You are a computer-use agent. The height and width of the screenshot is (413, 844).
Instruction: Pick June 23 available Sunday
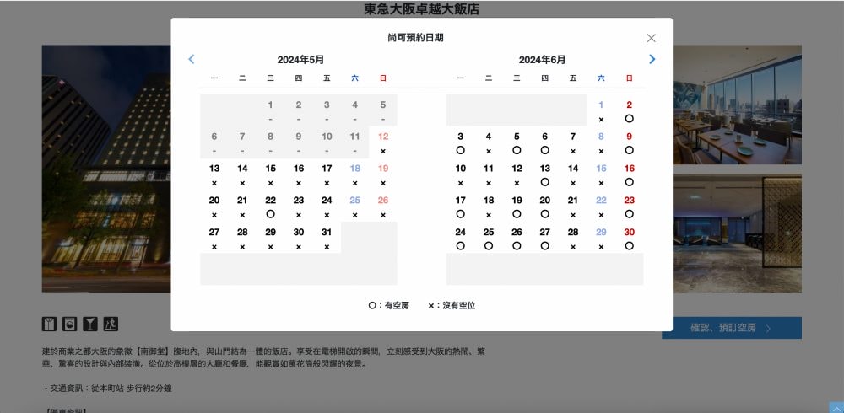coord(630,206)
